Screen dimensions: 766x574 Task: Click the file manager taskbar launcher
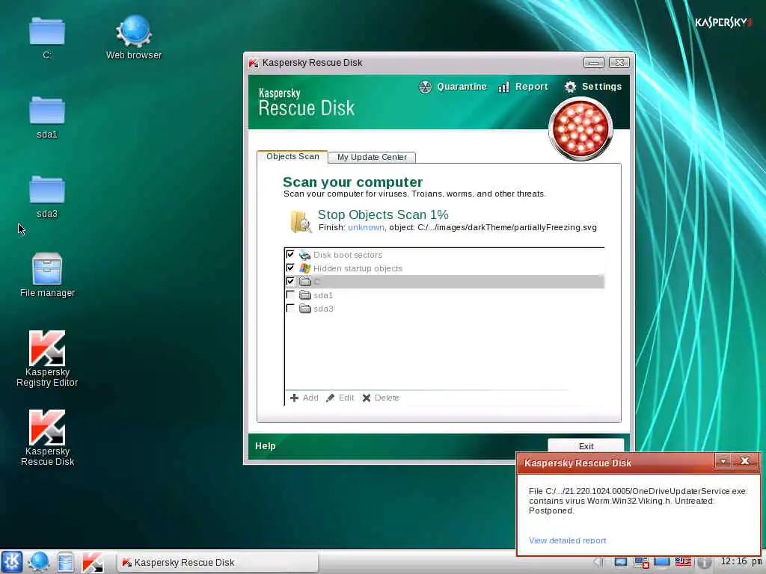[65, 562]
